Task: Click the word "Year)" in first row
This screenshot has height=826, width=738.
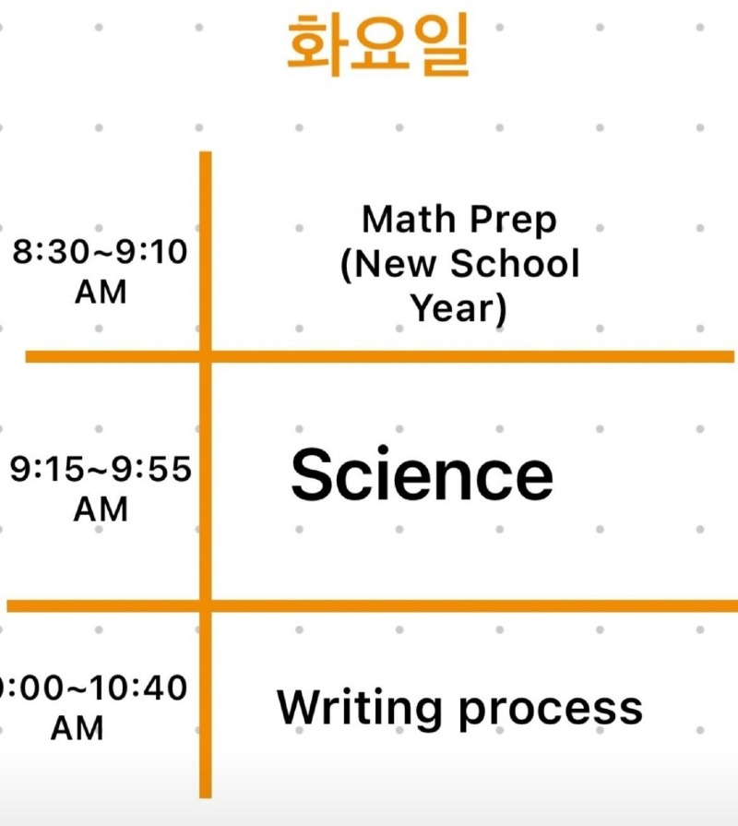Action: pos(458,309)
